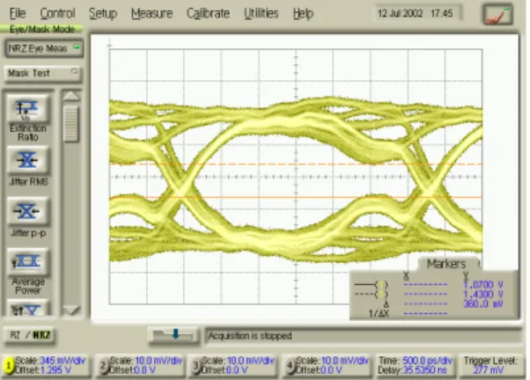The image size is (530, 380).
Task: Click the Jitter RMS measurement icon
Action: click(28, 160)
